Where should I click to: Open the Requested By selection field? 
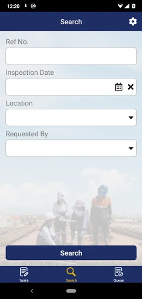[71, 148]
